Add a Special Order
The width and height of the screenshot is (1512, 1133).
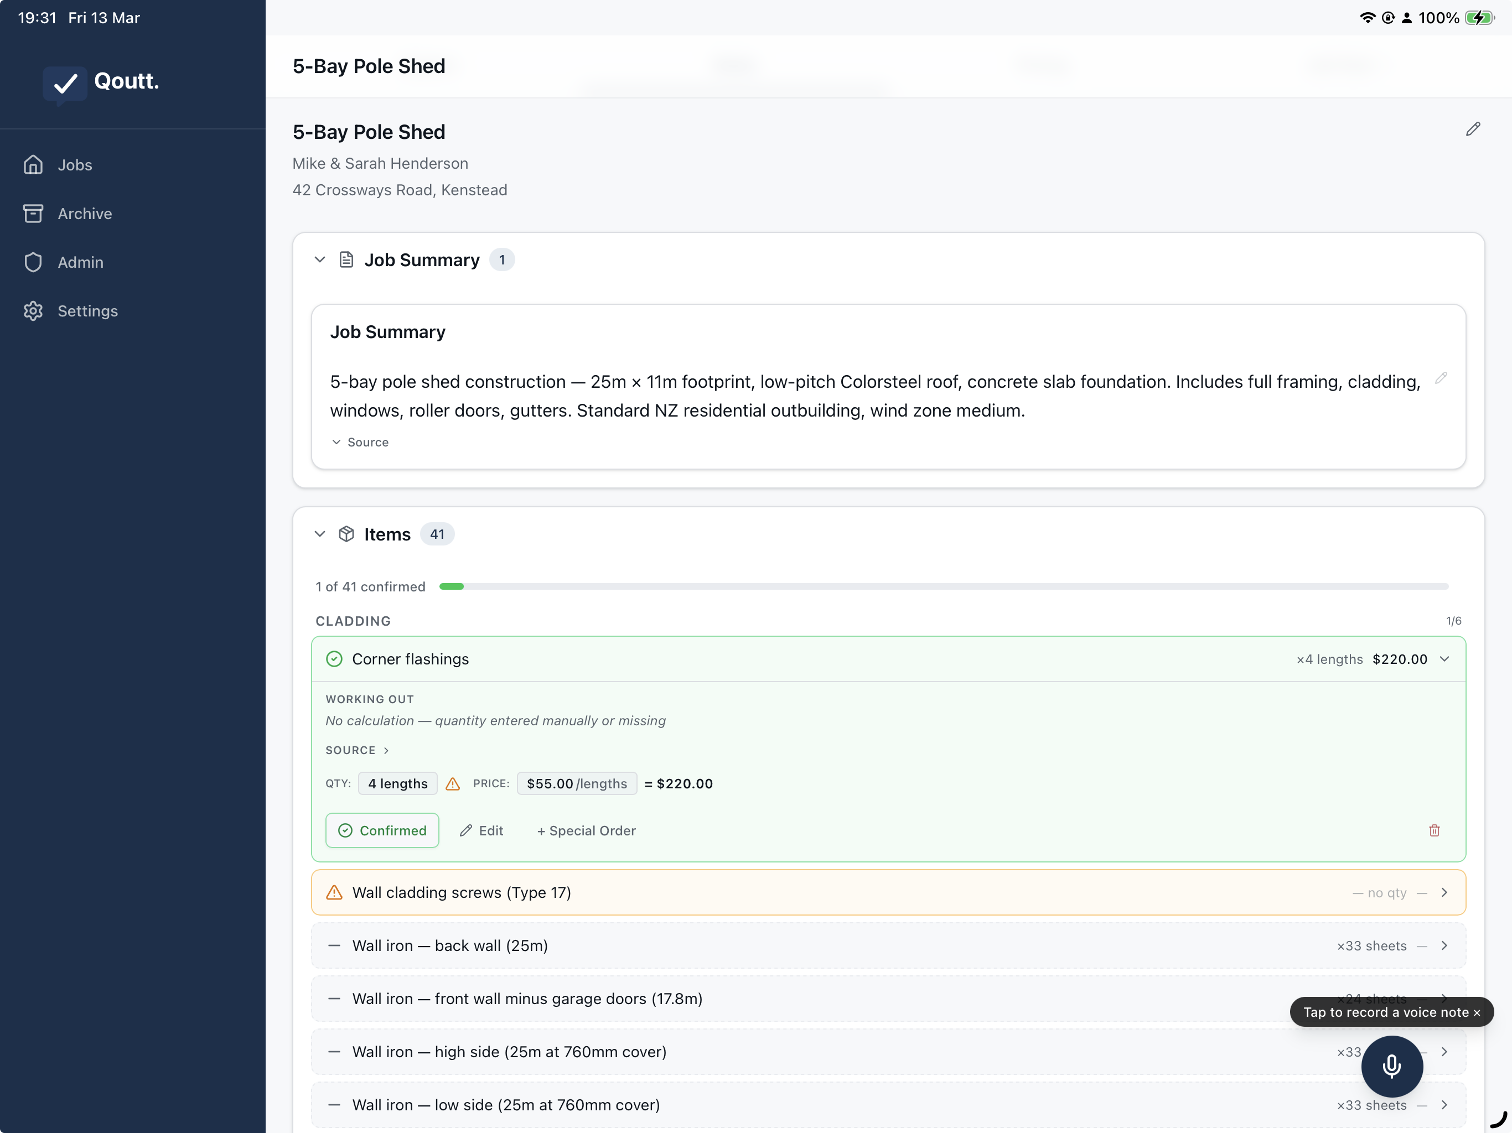(587, 830)
